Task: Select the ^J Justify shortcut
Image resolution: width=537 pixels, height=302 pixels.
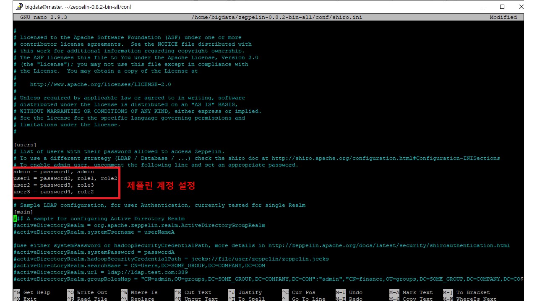Action: [x=245, y=292]
